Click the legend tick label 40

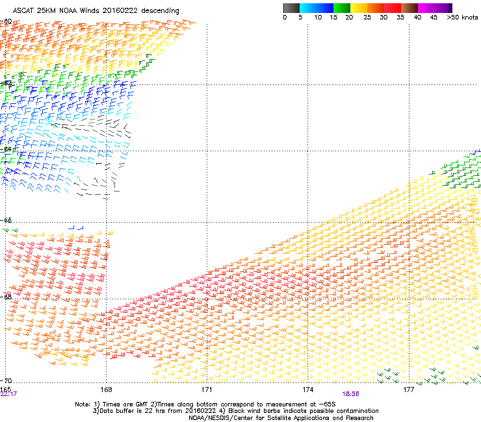(x=417, y=18)
